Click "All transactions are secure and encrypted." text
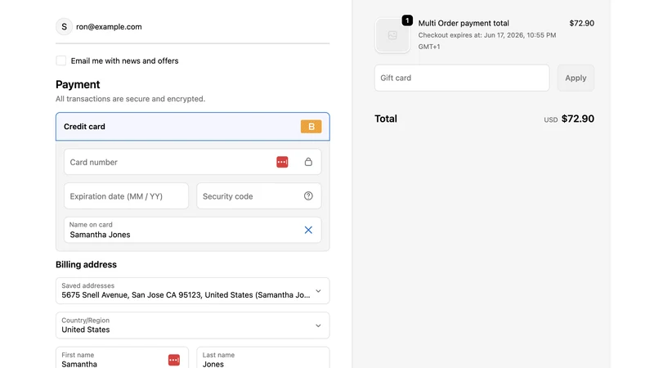 coord(131,99)
